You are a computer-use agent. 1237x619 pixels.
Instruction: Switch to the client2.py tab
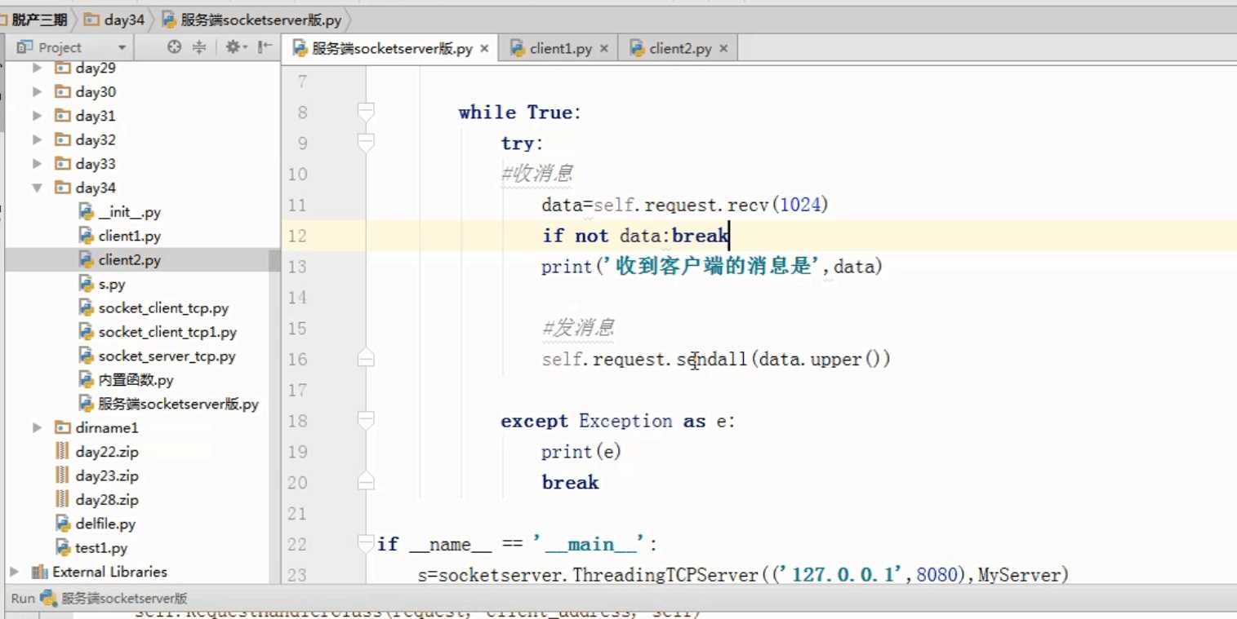679,49
